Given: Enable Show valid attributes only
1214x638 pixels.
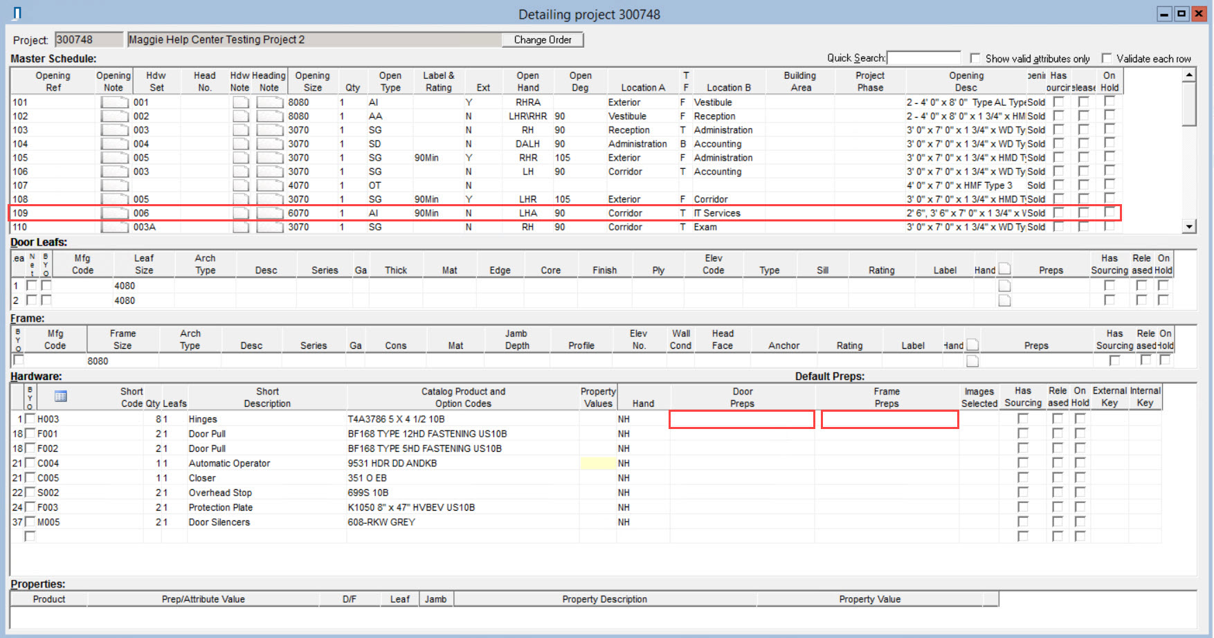Looking at the screenshot, I should [975, 58].
